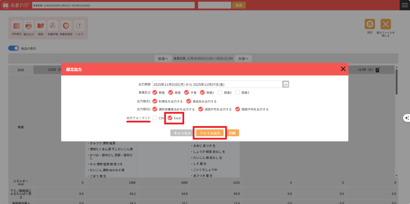This screenshot has height=204, width=410.
Task: Click the empty search box beside 検索
Action: tap(215, 5)
